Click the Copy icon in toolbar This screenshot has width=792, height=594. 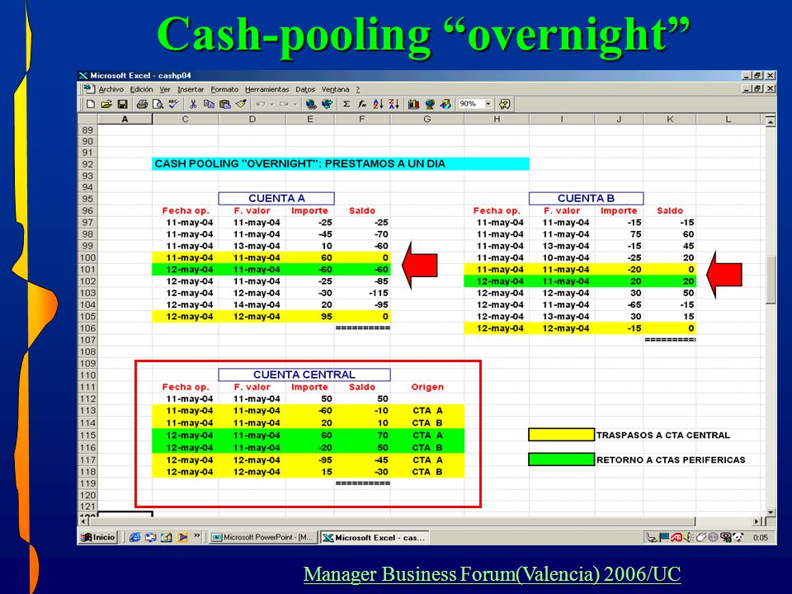pyautogui.click(x=209, y=104)
